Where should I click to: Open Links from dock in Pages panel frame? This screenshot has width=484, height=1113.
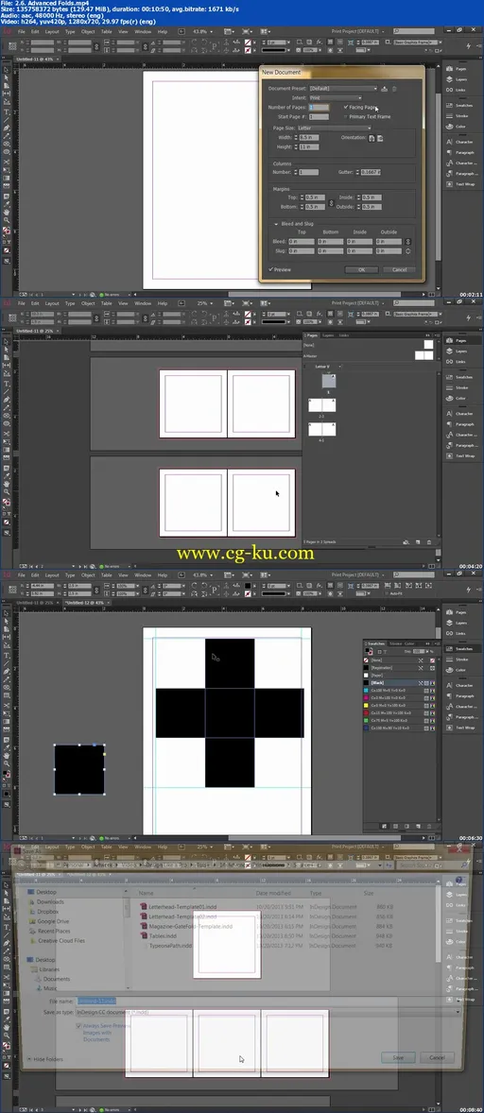pos(457,362)
